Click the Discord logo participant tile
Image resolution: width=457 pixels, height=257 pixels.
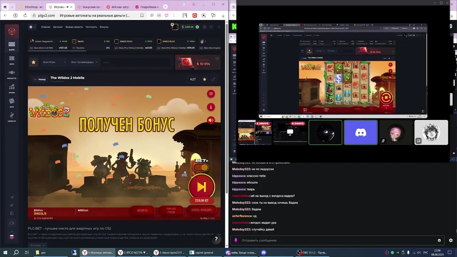361,132
